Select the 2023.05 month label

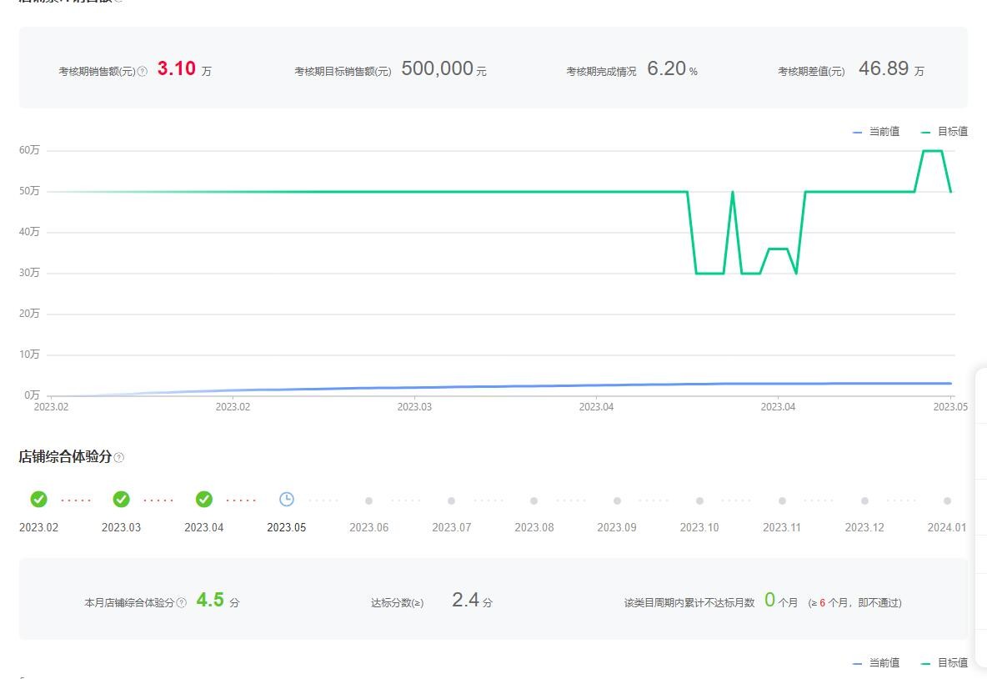click(x=287, y=527)
